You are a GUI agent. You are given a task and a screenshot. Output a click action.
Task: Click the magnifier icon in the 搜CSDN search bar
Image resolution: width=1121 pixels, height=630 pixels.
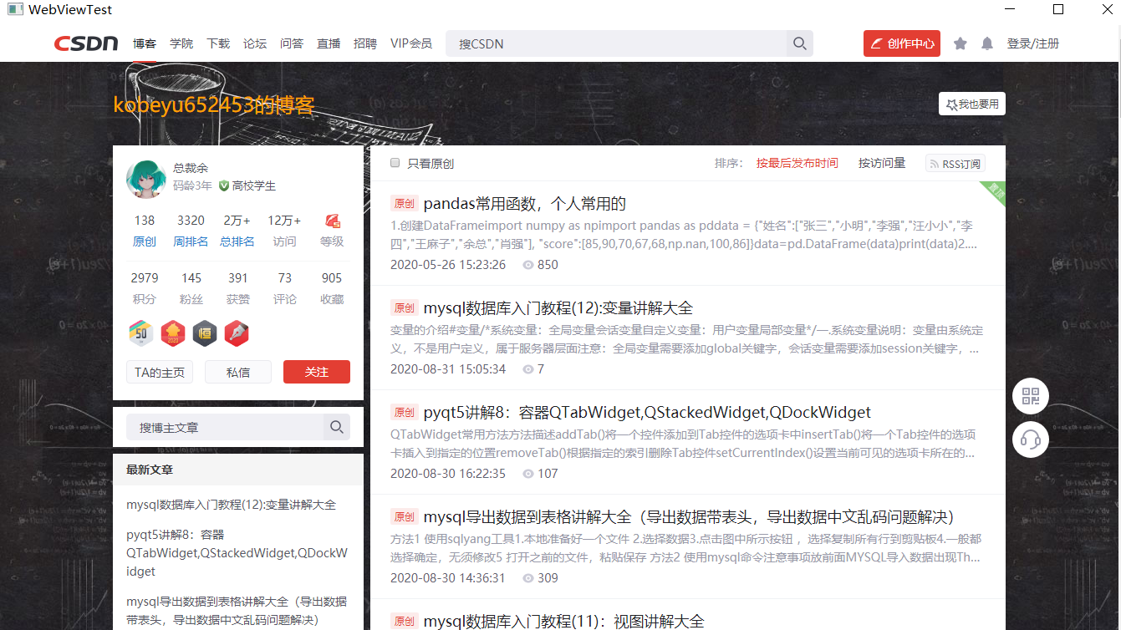798,43
